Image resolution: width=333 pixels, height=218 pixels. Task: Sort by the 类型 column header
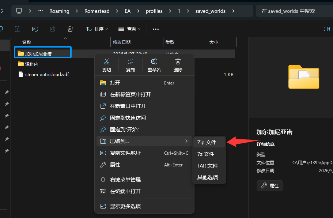click(170, 42)
